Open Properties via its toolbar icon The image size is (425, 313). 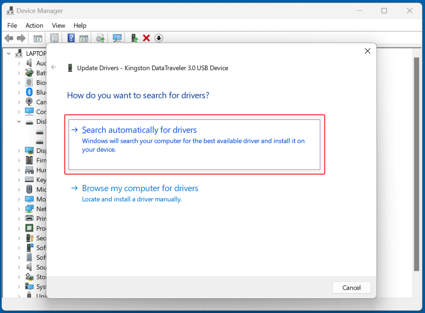(x=54, y=38)
